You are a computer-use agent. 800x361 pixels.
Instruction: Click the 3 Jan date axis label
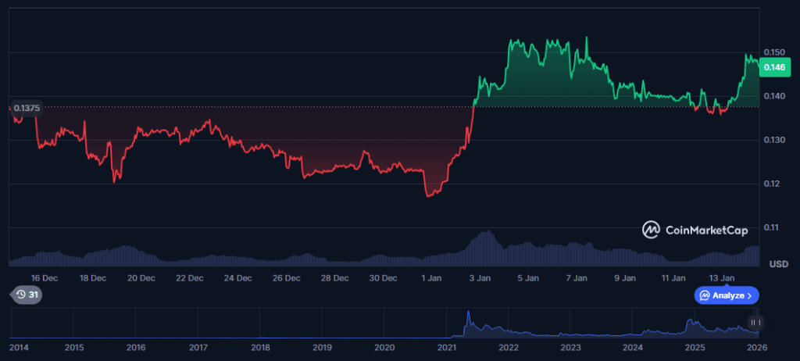(x=480, y=277)
